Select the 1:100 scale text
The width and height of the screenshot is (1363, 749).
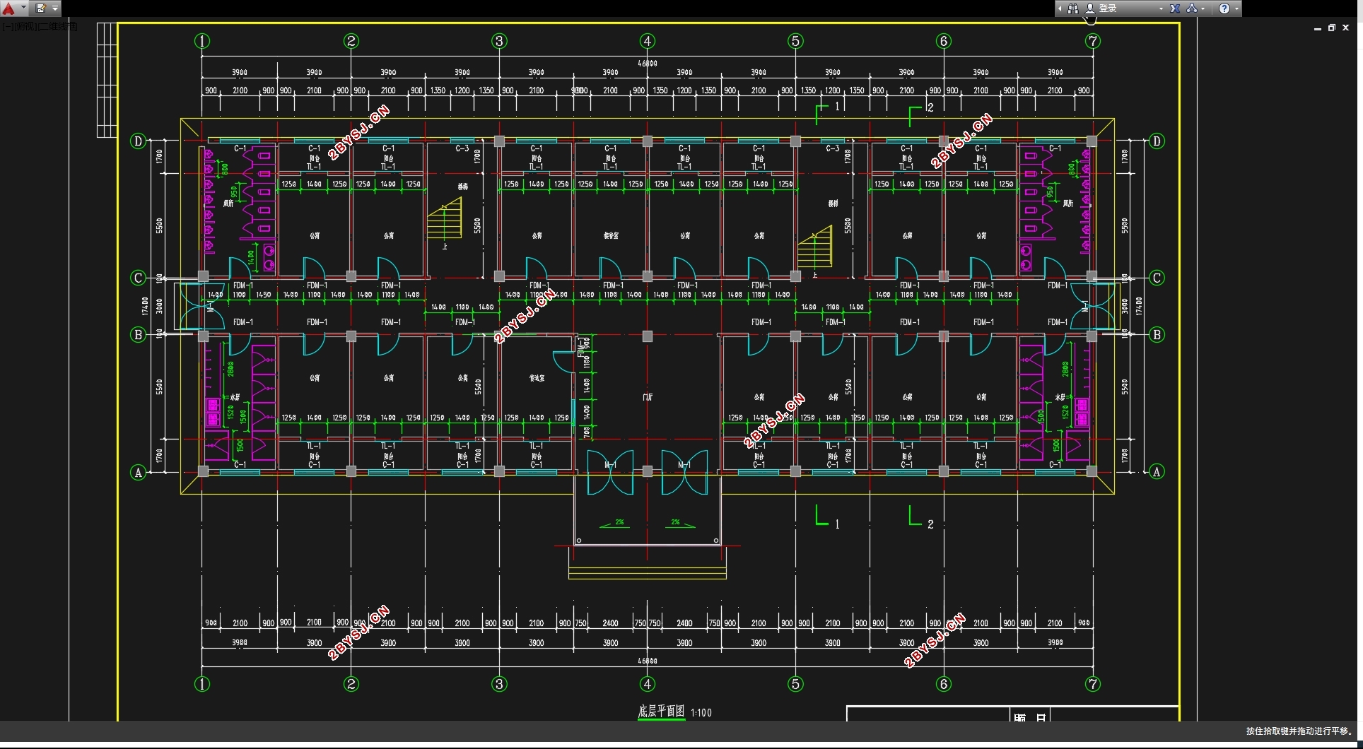(x=701, y=712)
